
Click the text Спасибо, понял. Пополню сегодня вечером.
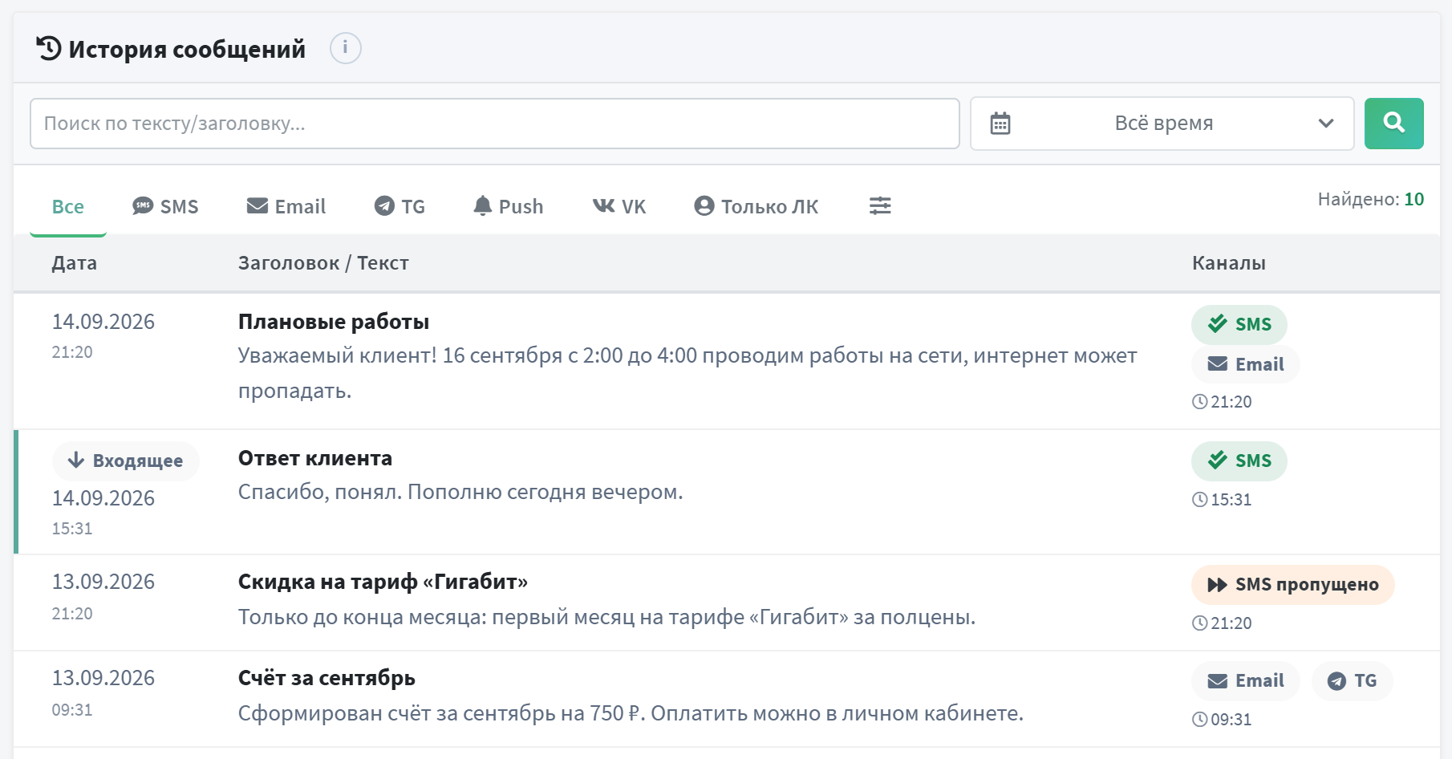click(460, 492)
